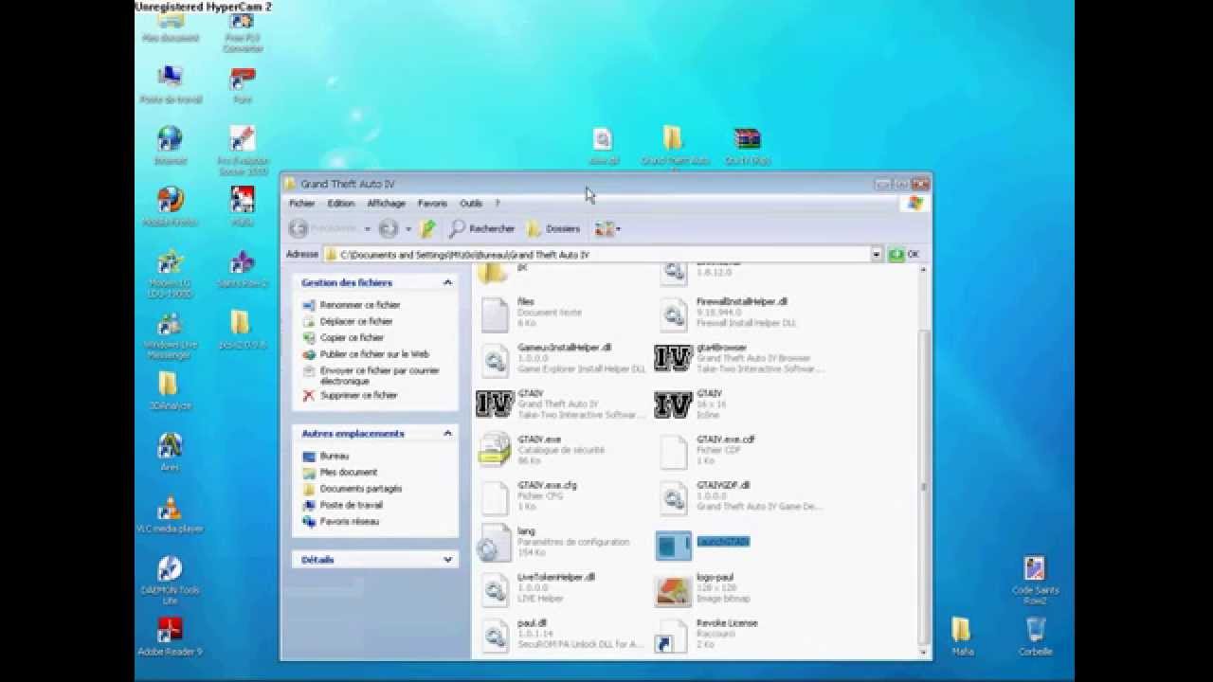Screen dimensions: 1213x682
Task: Select the GTAIVGDF.dll file icon
Action: pyautogui.click(x=673, y=497)
